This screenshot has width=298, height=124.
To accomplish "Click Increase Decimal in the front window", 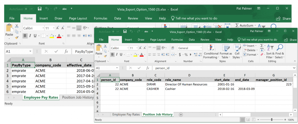I will tap(196, 55).
